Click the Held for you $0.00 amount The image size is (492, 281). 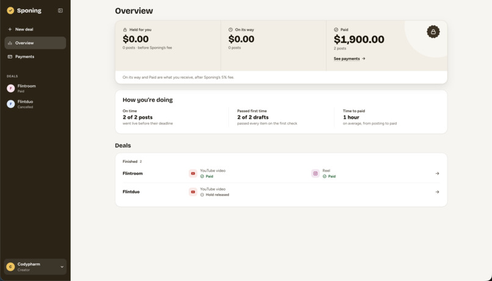[x=136, y=39]
